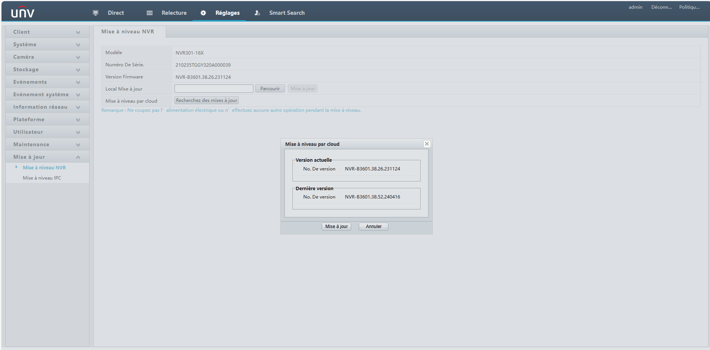Collapse the Mise à jour section
Image resolution: width=710 pixels, height=350 pixels.
tap(78, 157)
